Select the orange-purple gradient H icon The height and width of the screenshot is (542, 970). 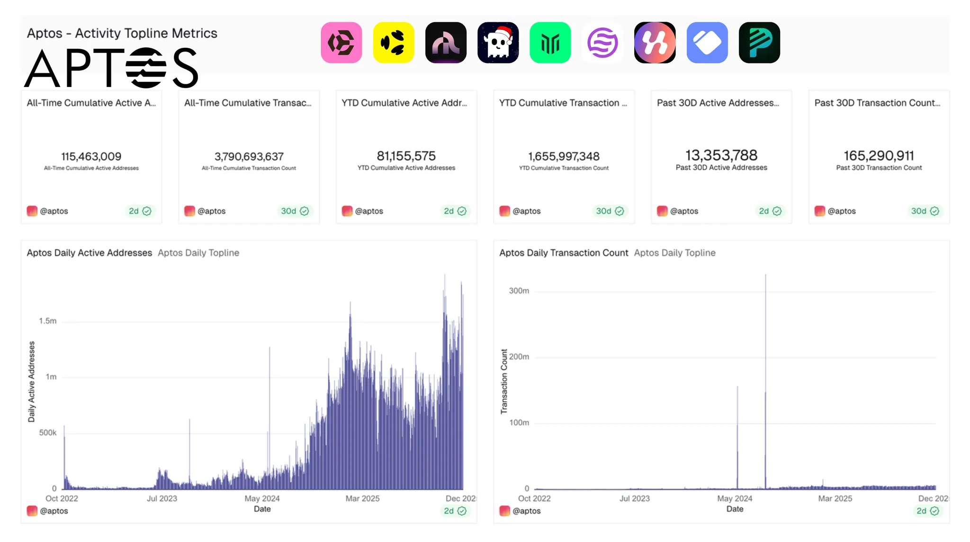(655, 43)
